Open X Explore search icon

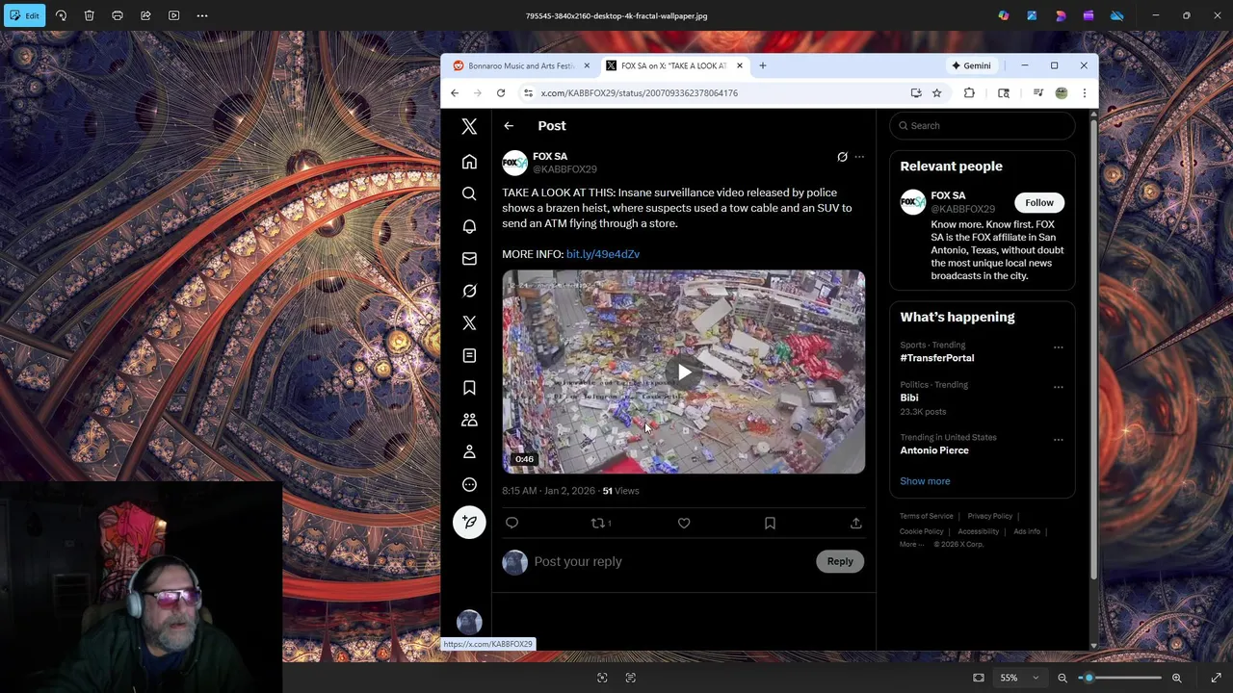coord(469,193)
